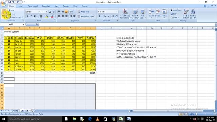217x122 pixels.
Task: Apply borders using the Borders icon
Action: (x=41, y=16)
